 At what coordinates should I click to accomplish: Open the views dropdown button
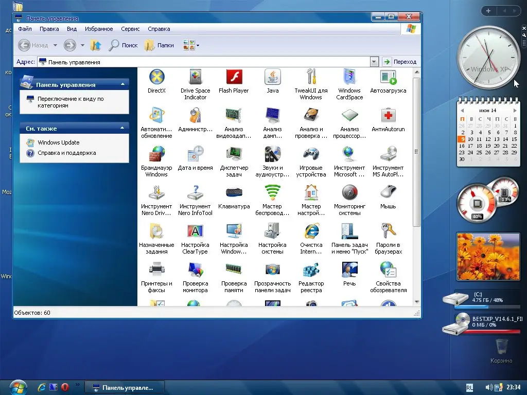click(191, 45)
